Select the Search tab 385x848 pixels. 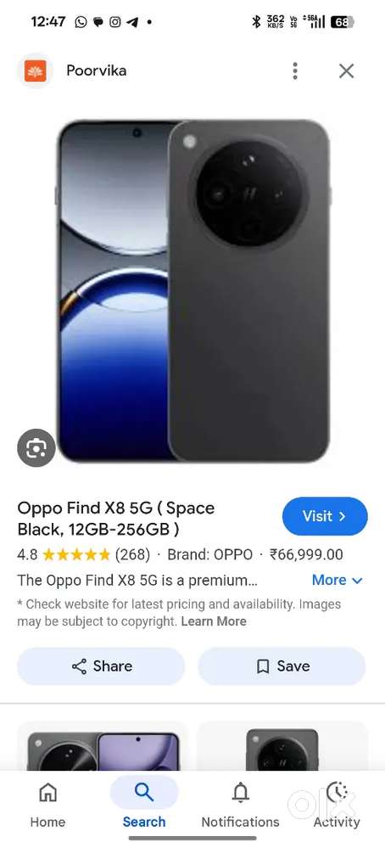tap(143, 805)
